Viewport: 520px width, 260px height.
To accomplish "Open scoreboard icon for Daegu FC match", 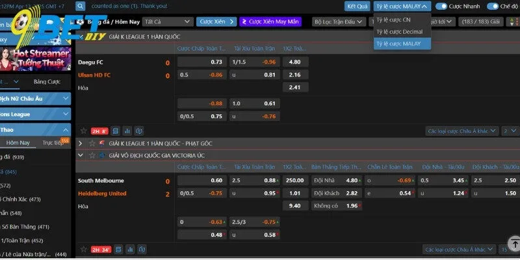I will coord(116,131).
